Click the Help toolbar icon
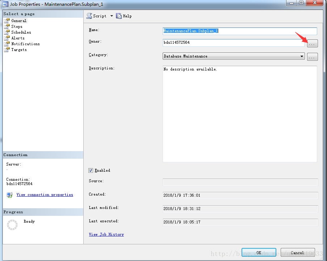This screenshot has height=261, width=327. click(119, 16)
